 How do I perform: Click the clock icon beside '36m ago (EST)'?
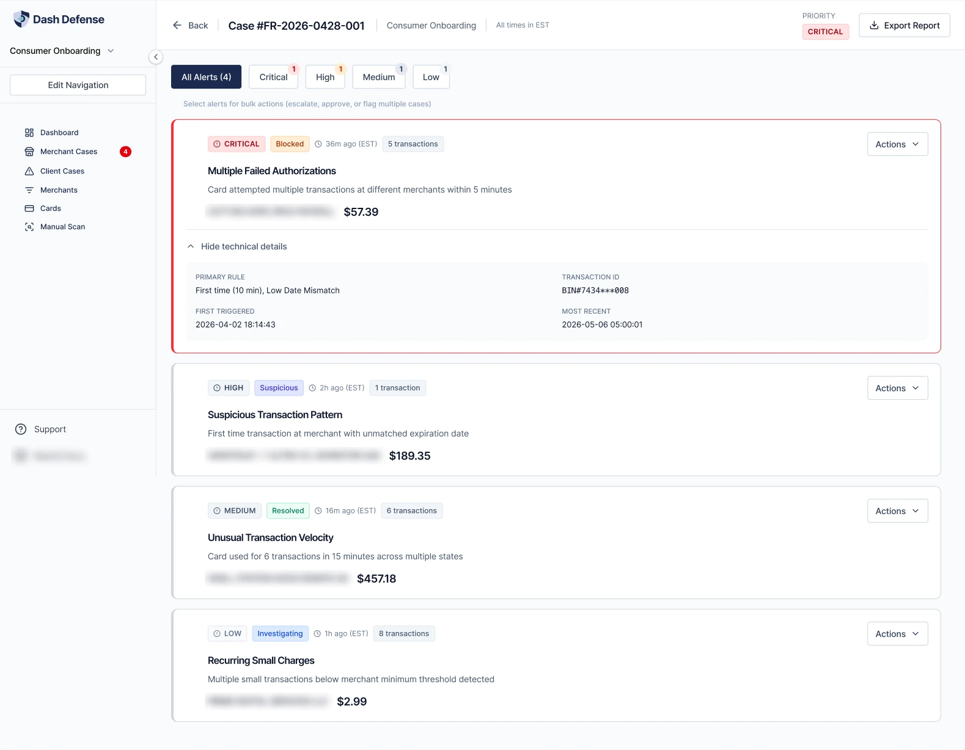(318, 144)
